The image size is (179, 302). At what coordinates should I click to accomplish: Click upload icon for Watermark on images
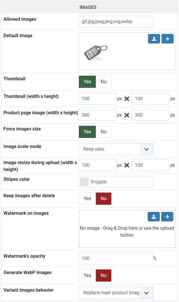[154, 217]
